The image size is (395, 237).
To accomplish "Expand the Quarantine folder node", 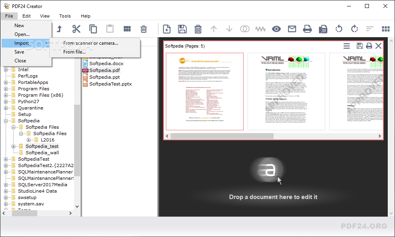I will pyautogui.click(x=6, y=108).
